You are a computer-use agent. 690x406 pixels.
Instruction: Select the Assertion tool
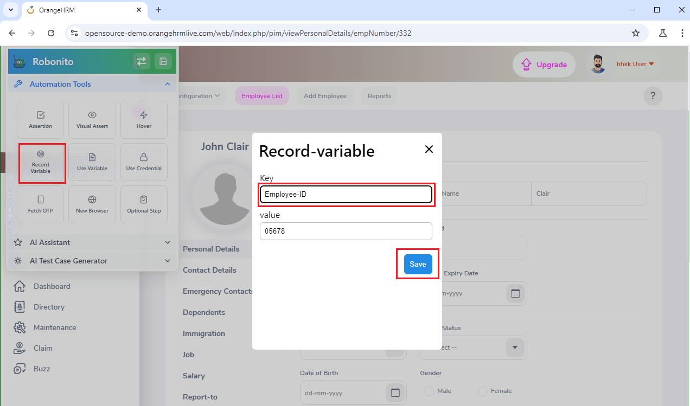[x=40, y=119]
